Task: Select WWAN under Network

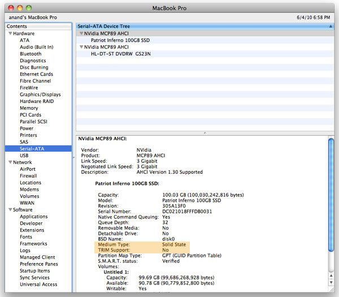Action: 27,203
